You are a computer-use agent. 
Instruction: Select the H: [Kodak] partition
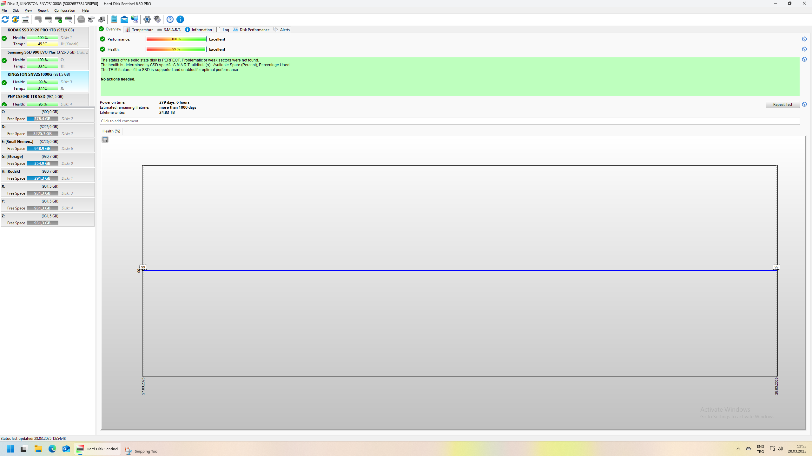[47, 175]
